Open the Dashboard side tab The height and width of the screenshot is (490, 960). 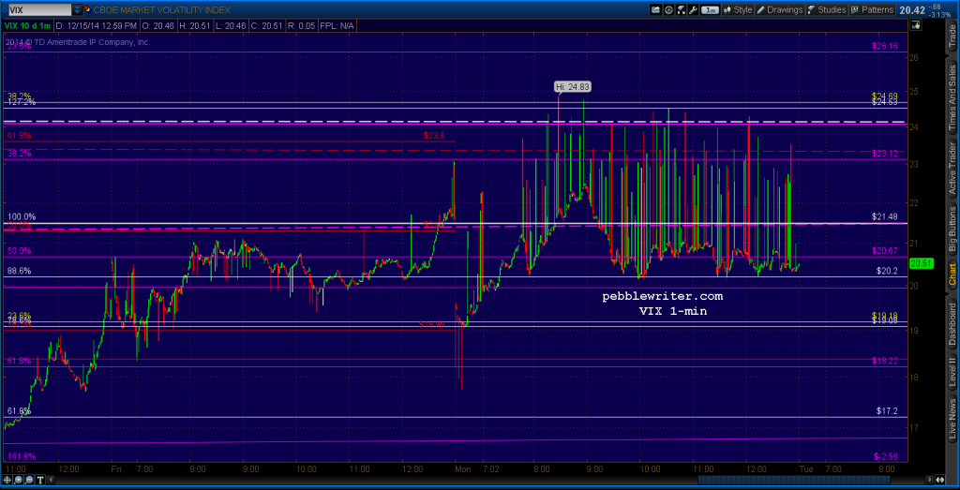tap(952, 324)
